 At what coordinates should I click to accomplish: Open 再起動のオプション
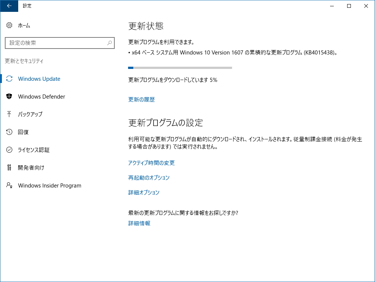[x=149, y=178]
